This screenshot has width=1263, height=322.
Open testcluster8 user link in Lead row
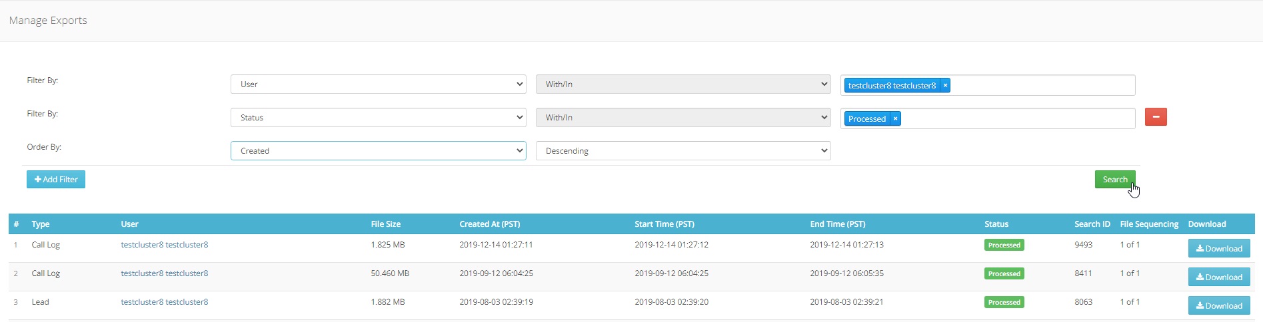pos(165,302)
